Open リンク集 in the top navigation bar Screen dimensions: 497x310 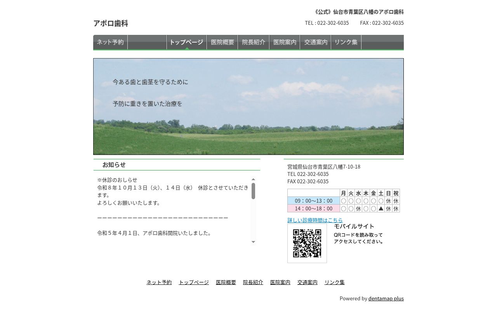coord(346,42)
